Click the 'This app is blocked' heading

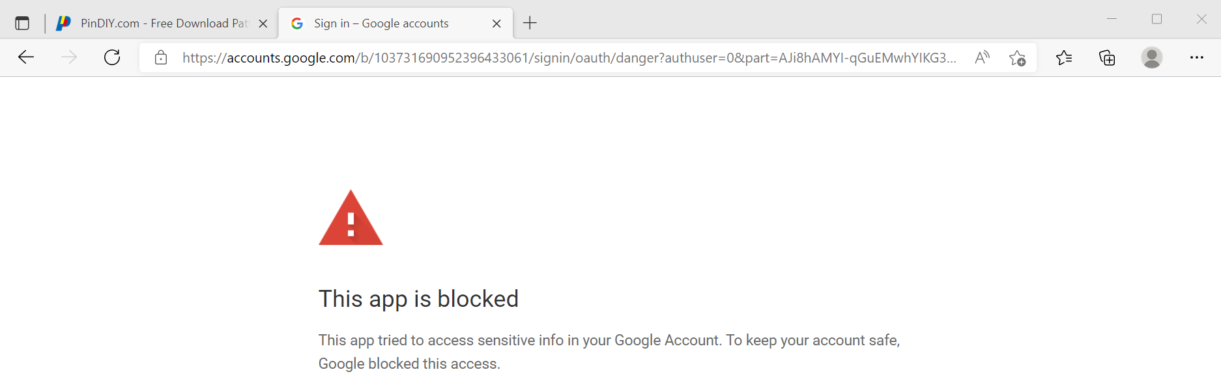(x=418, y=299)
